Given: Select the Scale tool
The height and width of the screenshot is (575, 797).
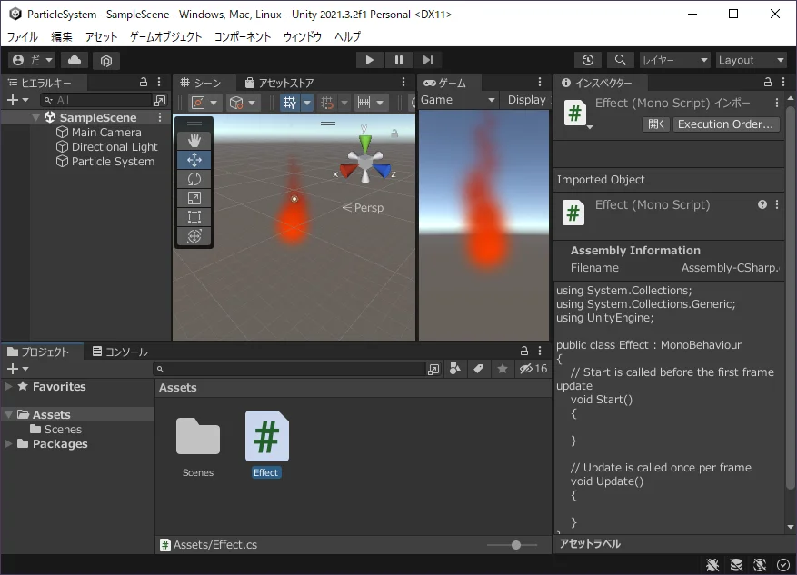Looking at the screenshot, I should click(x=194, y=198).
